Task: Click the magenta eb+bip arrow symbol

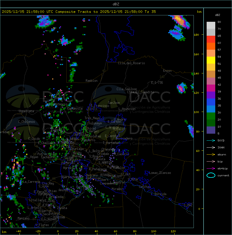Action: click(211, 169)
